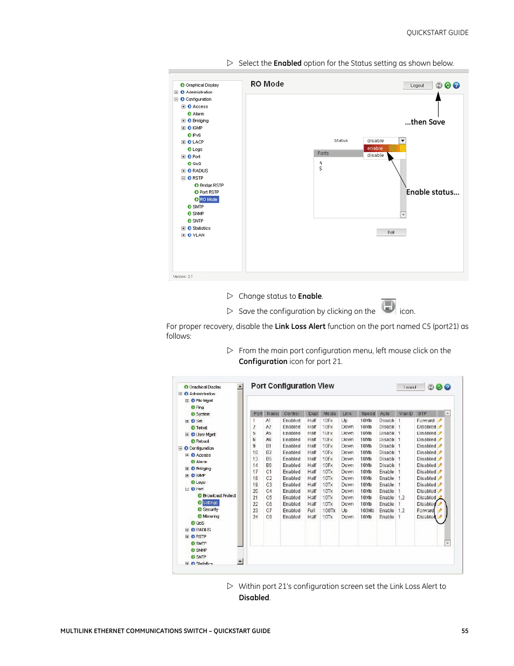Click the edit pencil for port 10 (B2)

pyautogui.click(x=440, y=453)
